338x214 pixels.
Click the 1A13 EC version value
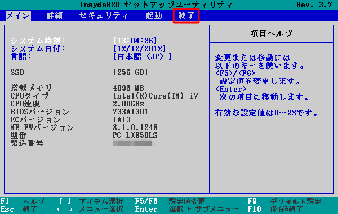click(x=122, y=119)
